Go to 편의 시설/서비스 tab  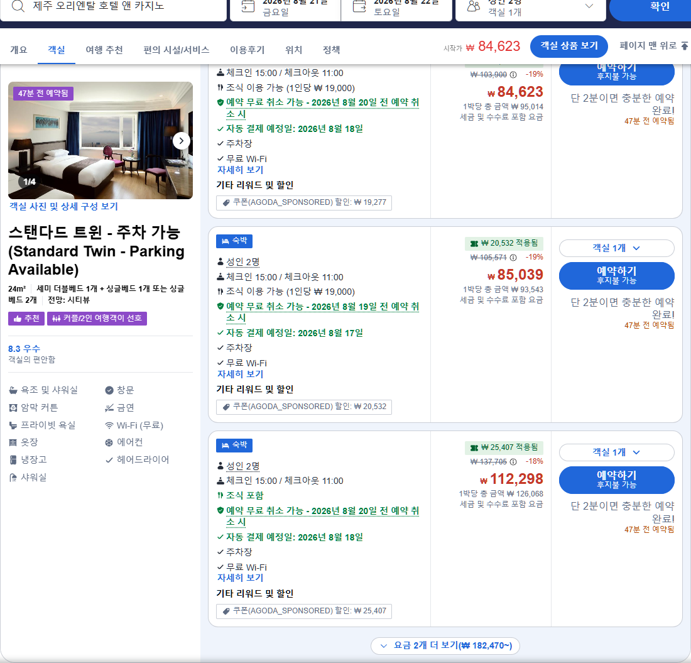tap(177, 50)
